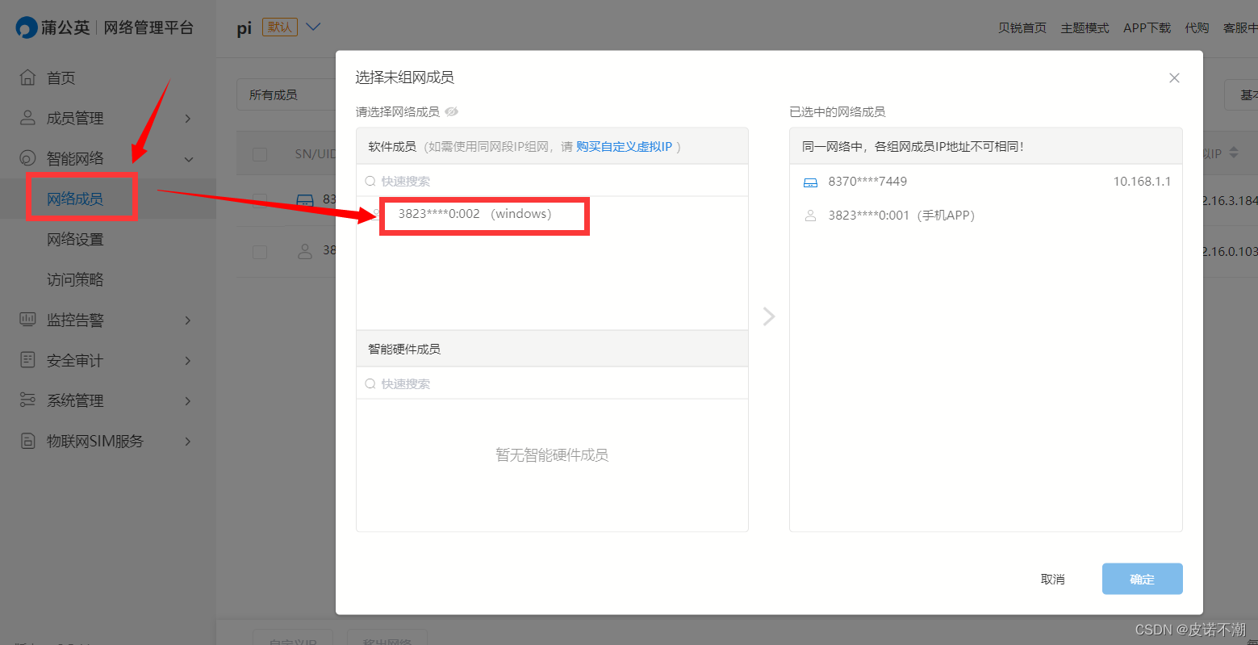
Task: Expand the 监控告警 menu chevron
Action: pyautogui.click(x=188, y=320)
